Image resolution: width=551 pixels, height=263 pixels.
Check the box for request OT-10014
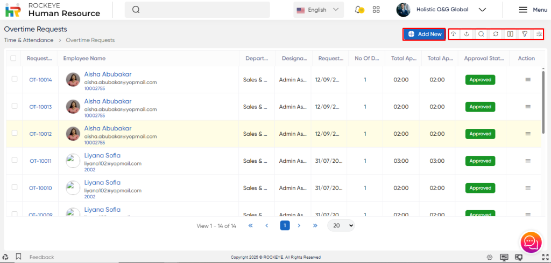[14, 79]
